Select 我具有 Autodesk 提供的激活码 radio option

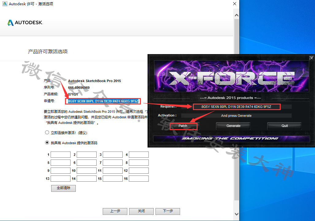coord(47,143)
